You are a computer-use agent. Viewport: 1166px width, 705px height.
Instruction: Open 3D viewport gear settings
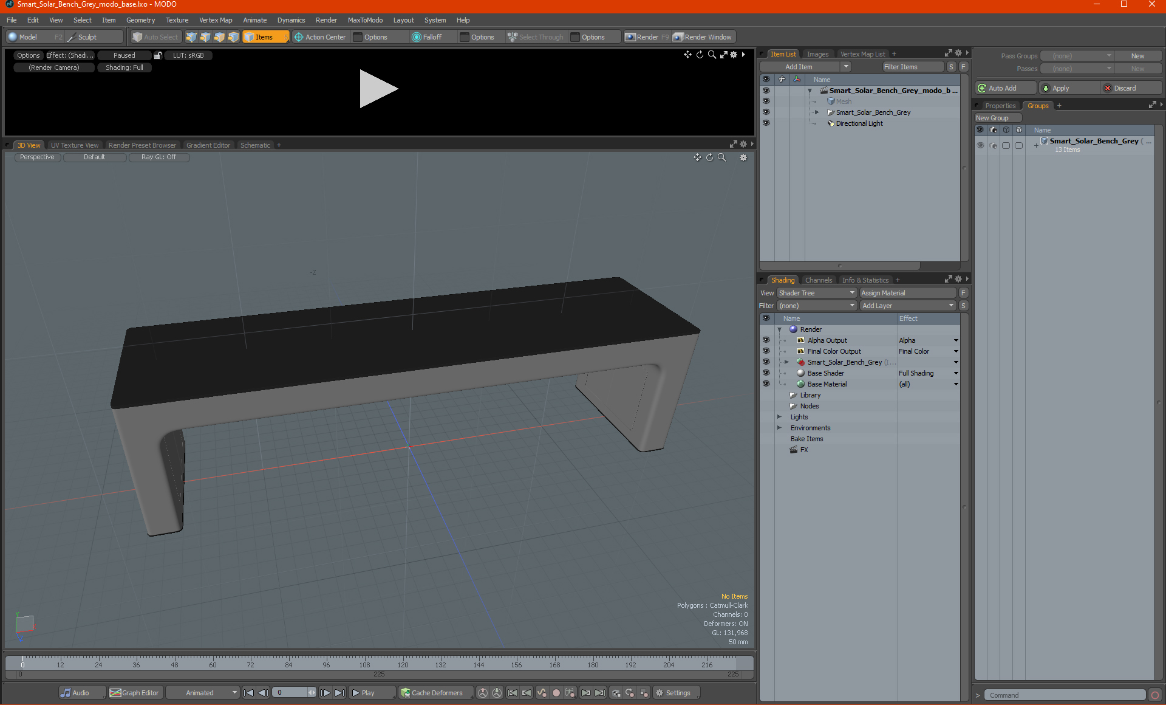point(743,157)
